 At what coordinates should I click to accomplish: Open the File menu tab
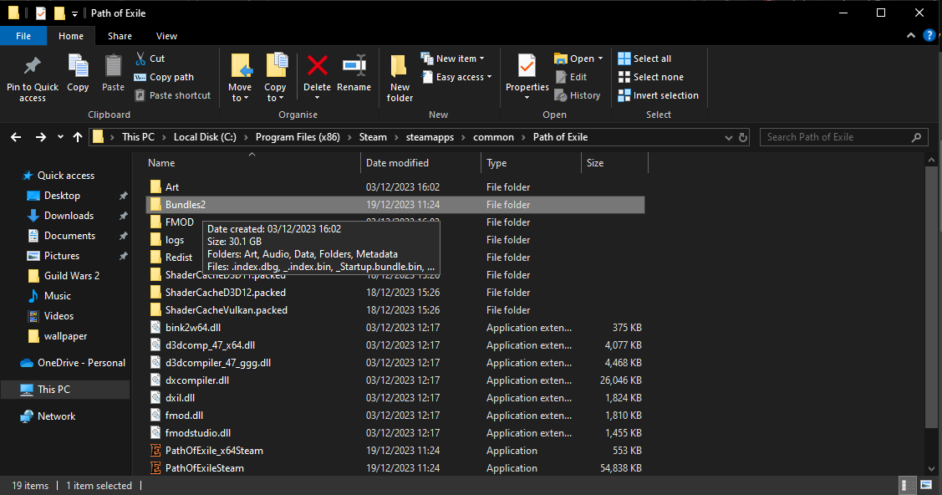pyautogui.click(x=23, y=36)
